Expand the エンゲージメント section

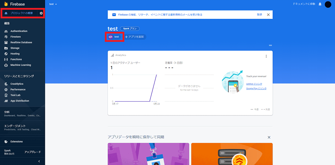coord(22,127)
